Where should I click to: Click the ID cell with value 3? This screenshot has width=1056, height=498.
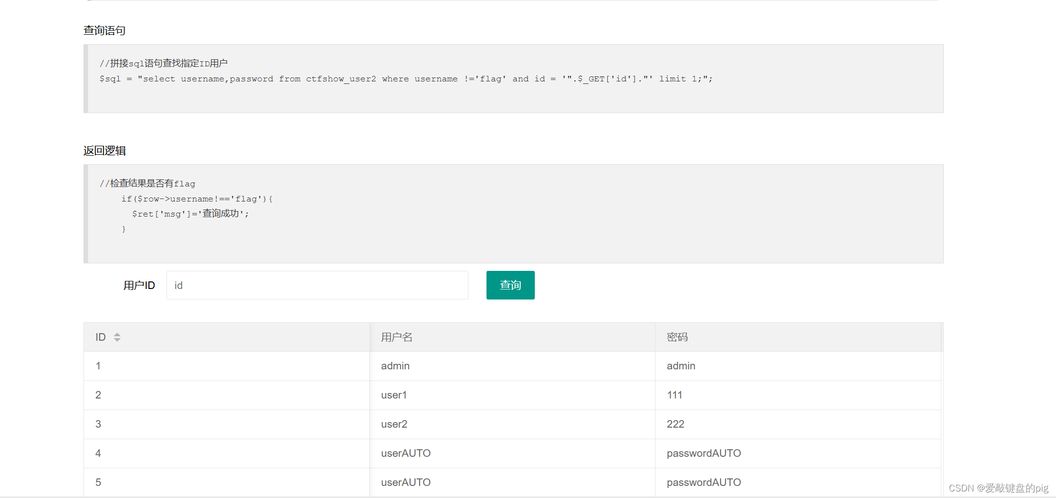(226, 424)
